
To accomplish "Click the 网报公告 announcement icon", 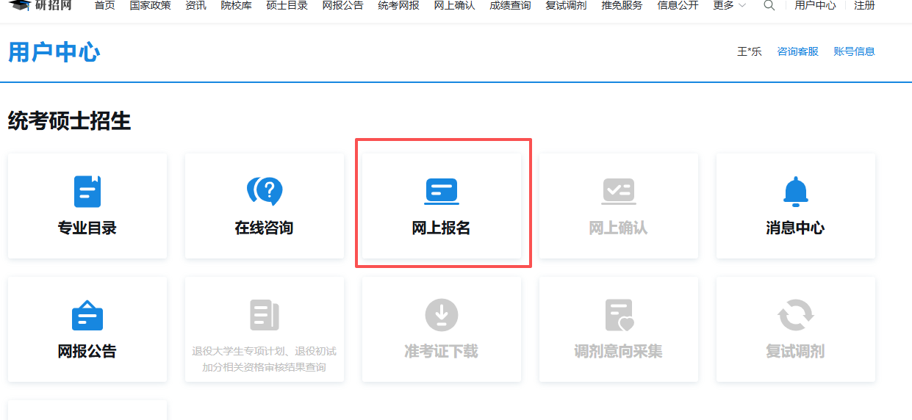I will [87, 316].
